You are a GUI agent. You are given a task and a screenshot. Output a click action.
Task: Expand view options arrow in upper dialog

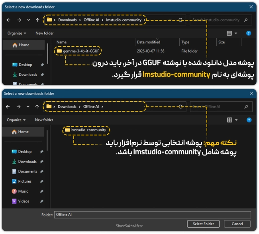point(236,33)
